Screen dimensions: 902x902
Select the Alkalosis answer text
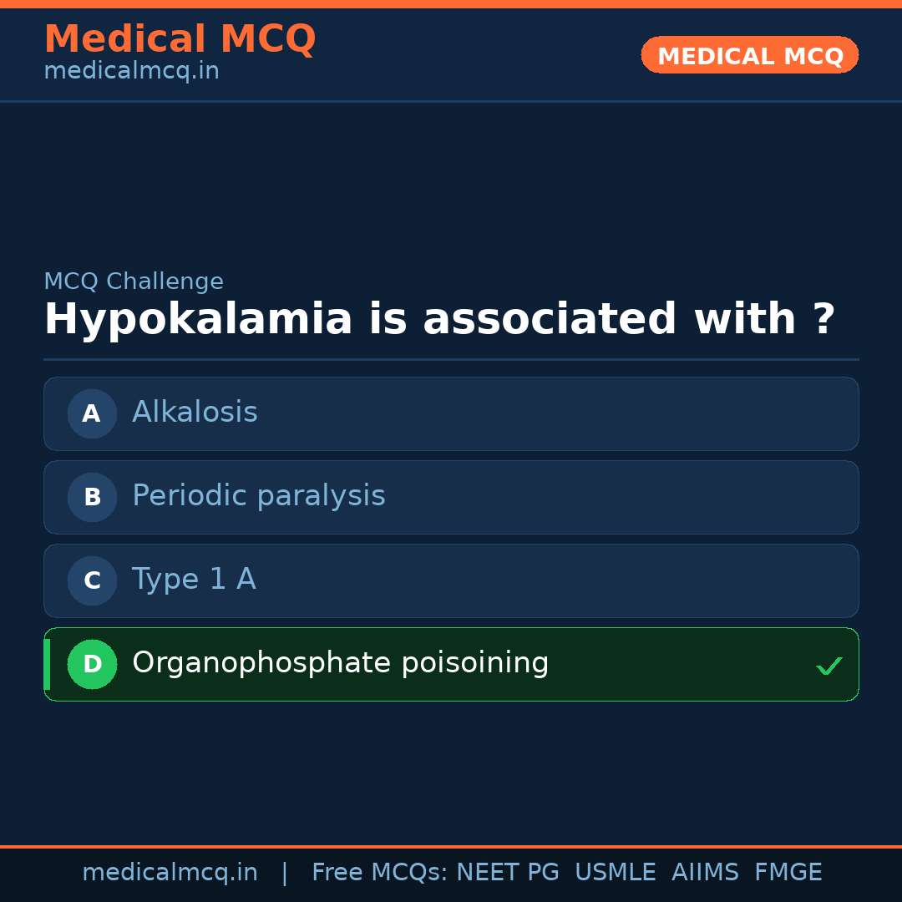pyautogui.click(x=195, y=413)
